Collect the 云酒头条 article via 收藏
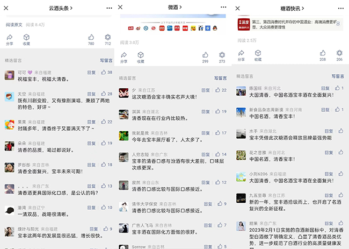 coord(26,40)
